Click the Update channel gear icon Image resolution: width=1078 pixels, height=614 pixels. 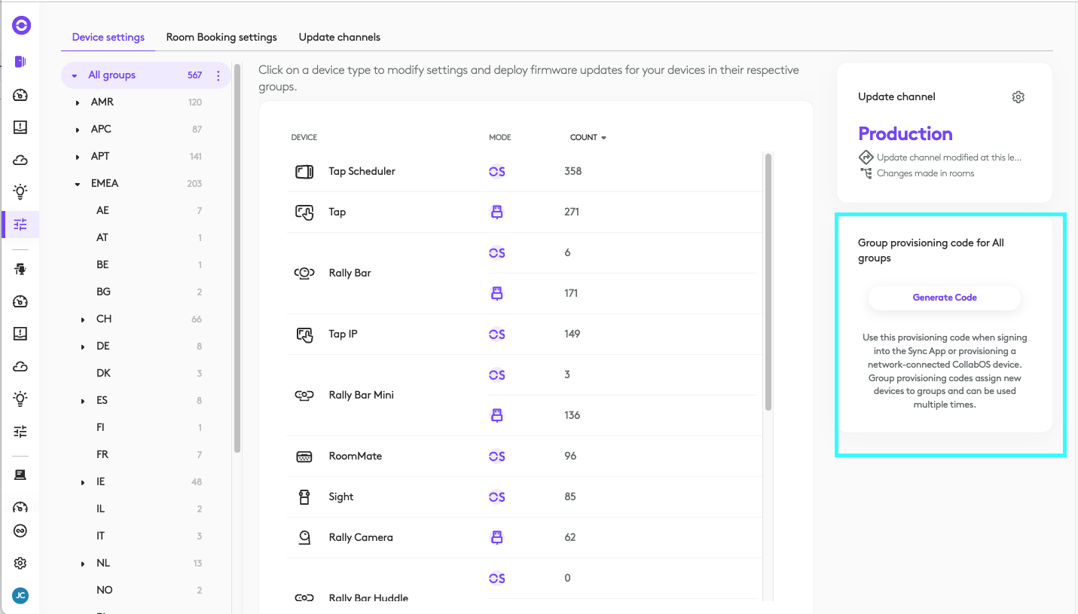click(1018, 97)
